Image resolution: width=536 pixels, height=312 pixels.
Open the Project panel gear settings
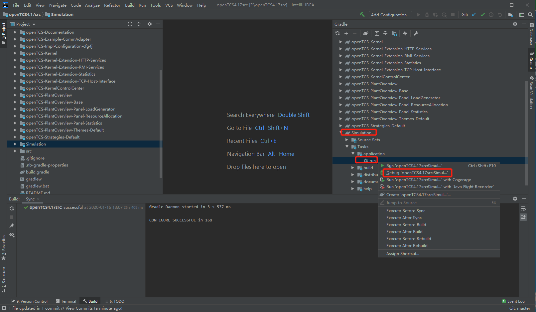[x=150, y=24]
